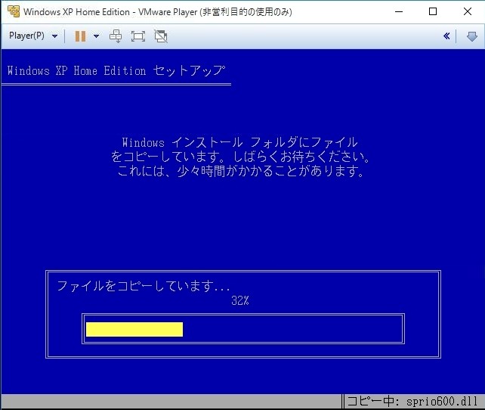Click the VMware Player title bar icon

14,11
